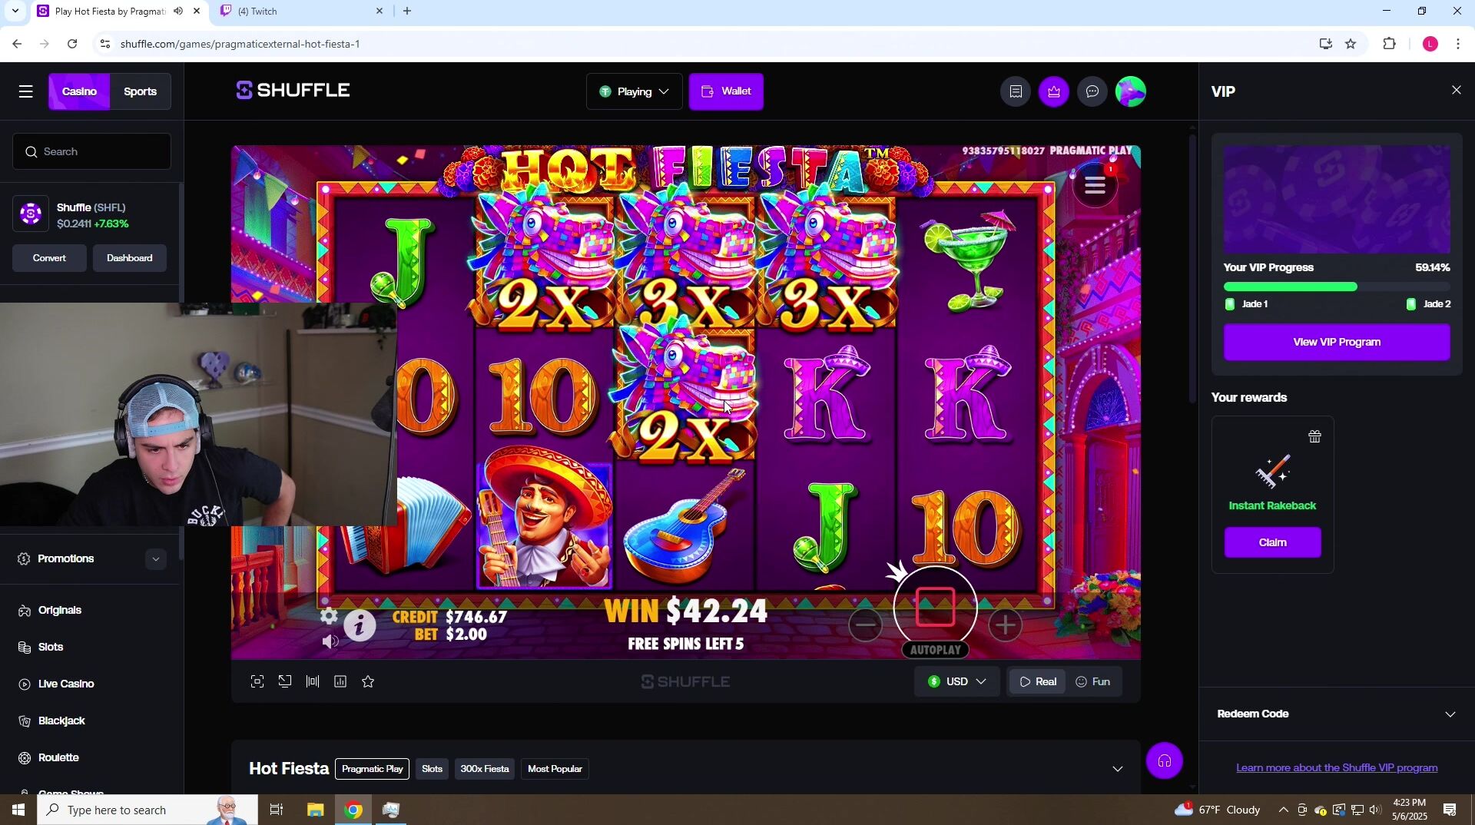
Task: Open Learn more about Shuffle VIP link
Action: 1337,767
